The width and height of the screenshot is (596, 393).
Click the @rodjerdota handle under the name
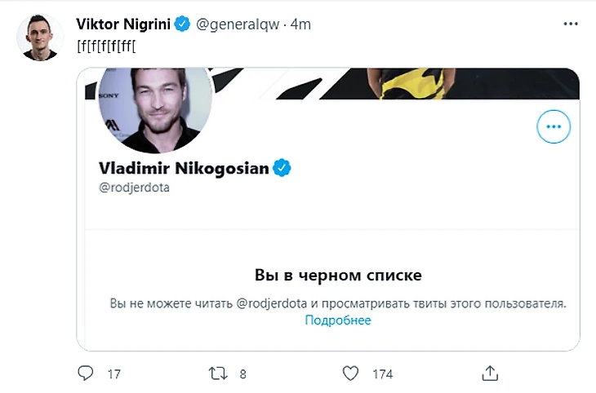tap(134, 188)
